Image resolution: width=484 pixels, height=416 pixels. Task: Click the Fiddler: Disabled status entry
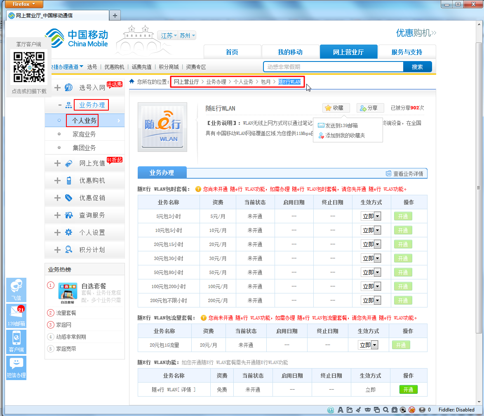(x=456, y=410)
